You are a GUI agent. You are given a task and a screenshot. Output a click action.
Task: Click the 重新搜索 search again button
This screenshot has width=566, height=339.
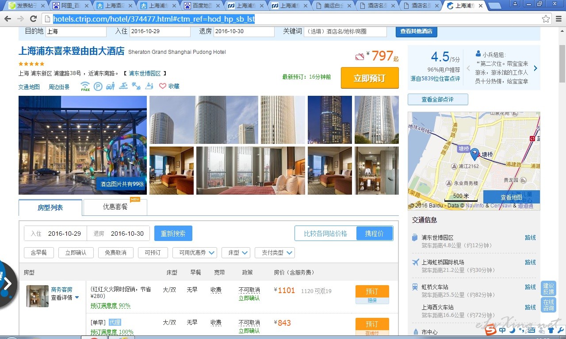(x=173, y=234)
